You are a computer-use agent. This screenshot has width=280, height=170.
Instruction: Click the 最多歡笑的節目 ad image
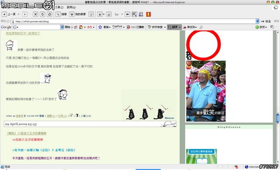click(206, 91)
